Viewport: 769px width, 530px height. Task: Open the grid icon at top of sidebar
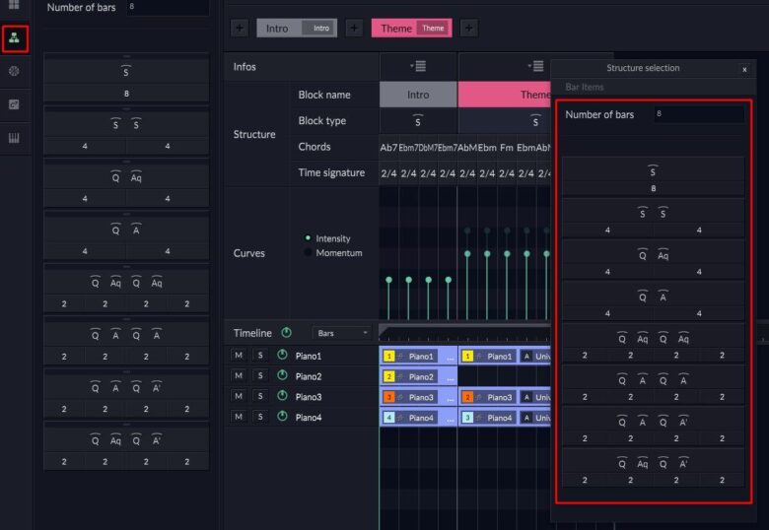(x=15, y=5)
